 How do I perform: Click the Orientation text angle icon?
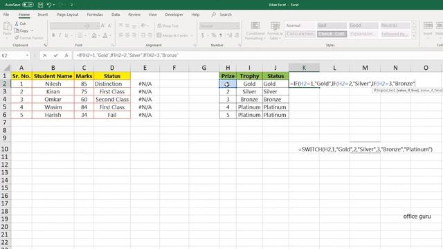pyautogui.click(x=143, y=26)
